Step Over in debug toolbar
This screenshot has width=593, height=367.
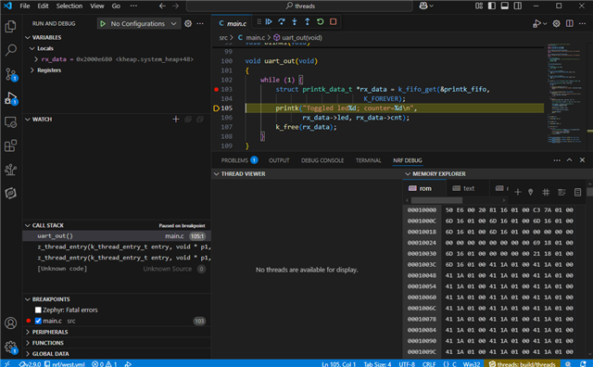(x=282, y=21)
